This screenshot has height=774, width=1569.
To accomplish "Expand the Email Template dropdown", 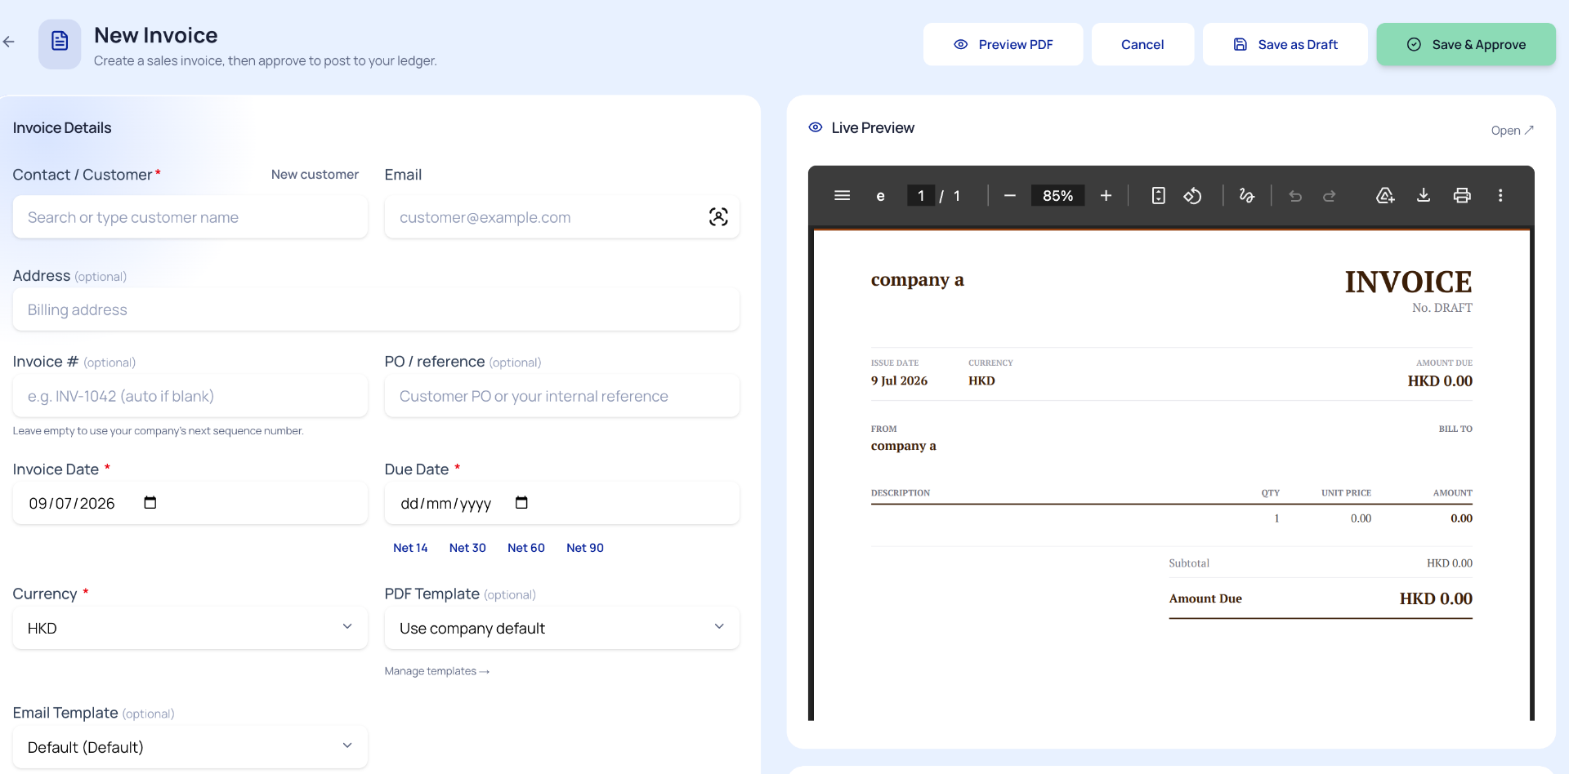I will (x=190, y=747).
